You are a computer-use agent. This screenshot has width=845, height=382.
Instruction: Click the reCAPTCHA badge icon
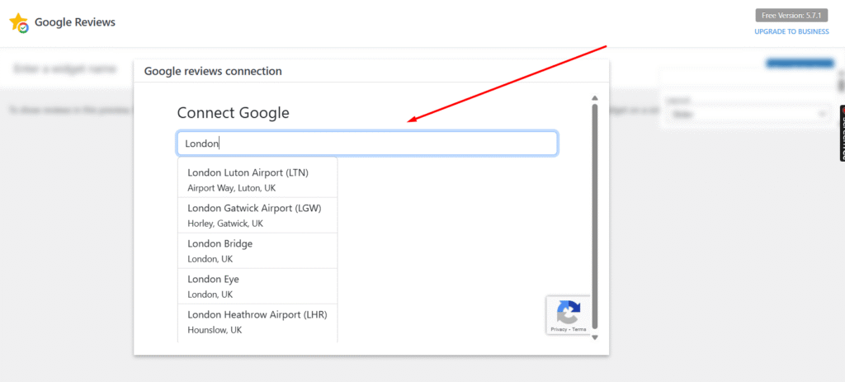click(x=569, y=311)
